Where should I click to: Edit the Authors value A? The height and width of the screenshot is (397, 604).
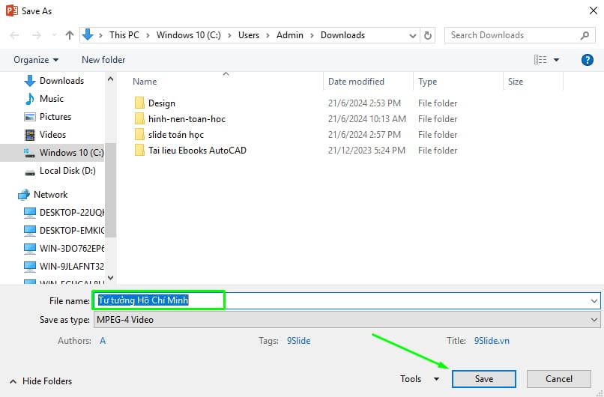pos(103,341)
